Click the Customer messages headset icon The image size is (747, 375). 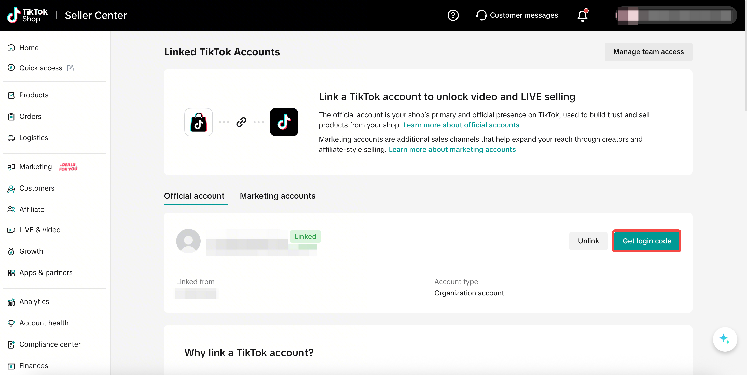(x=481, y=15)
